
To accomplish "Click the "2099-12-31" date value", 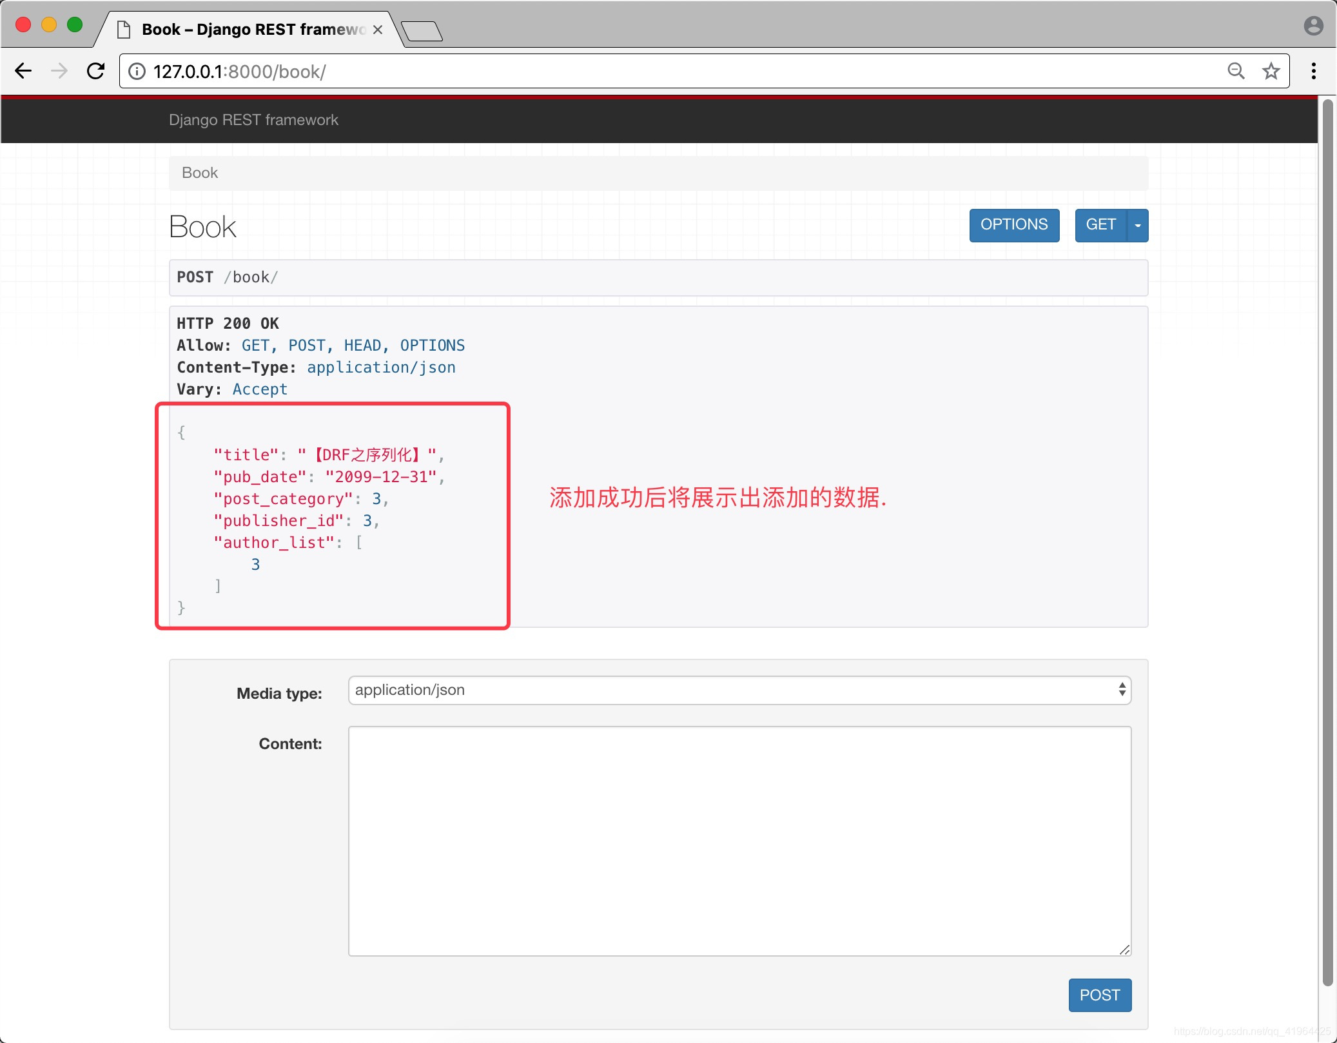I will (381, 477).
